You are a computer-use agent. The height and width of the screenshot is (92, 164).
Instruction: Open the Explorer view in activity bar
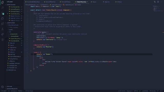pyautogui.click(x=2, y=2)
